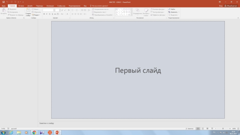Open Chrome from the Windows taskbar
This screenshot has height=135, width=240.
pos(34,132)
